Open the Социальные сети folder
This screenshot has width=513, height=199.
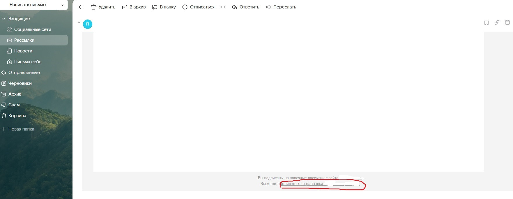pyautogui.click(x=32, y=29)
